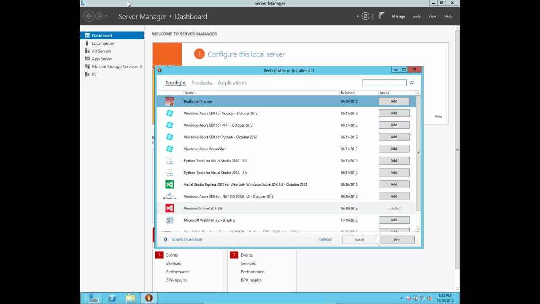
Task: Focus the Web Platform Installer search box
Action: [384, 83]
